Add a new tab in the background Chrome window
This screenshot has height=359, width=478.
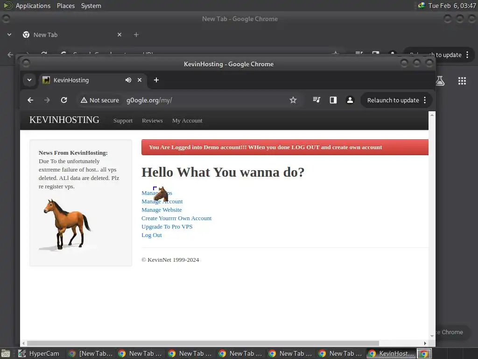[x=136, y=35]
